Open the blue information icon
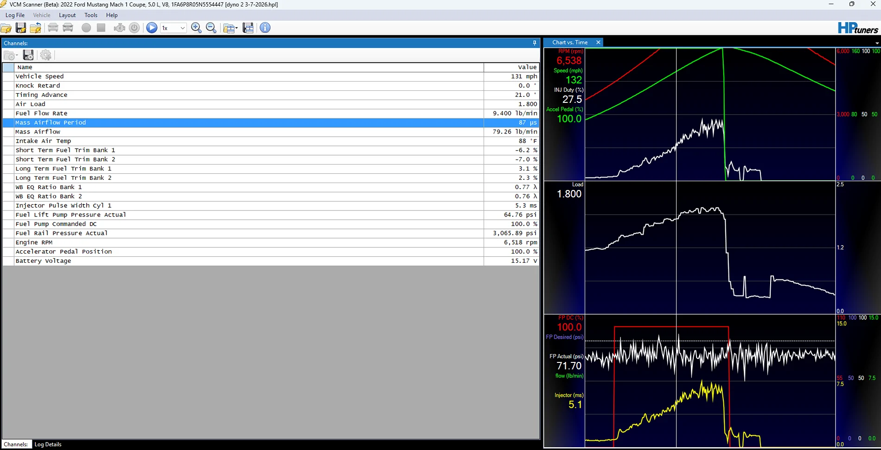Viewport: 881px width, 450px height. [265, 28]
